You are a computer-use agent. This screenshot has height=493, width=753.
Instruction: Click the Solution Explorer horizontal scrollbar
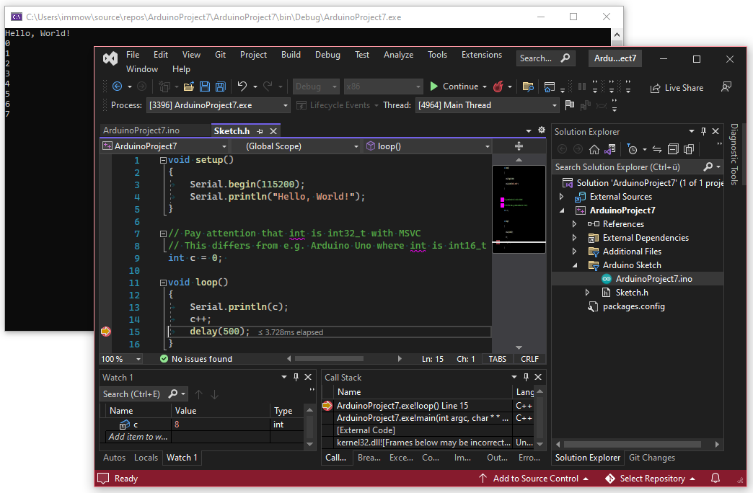coord(632,444)
